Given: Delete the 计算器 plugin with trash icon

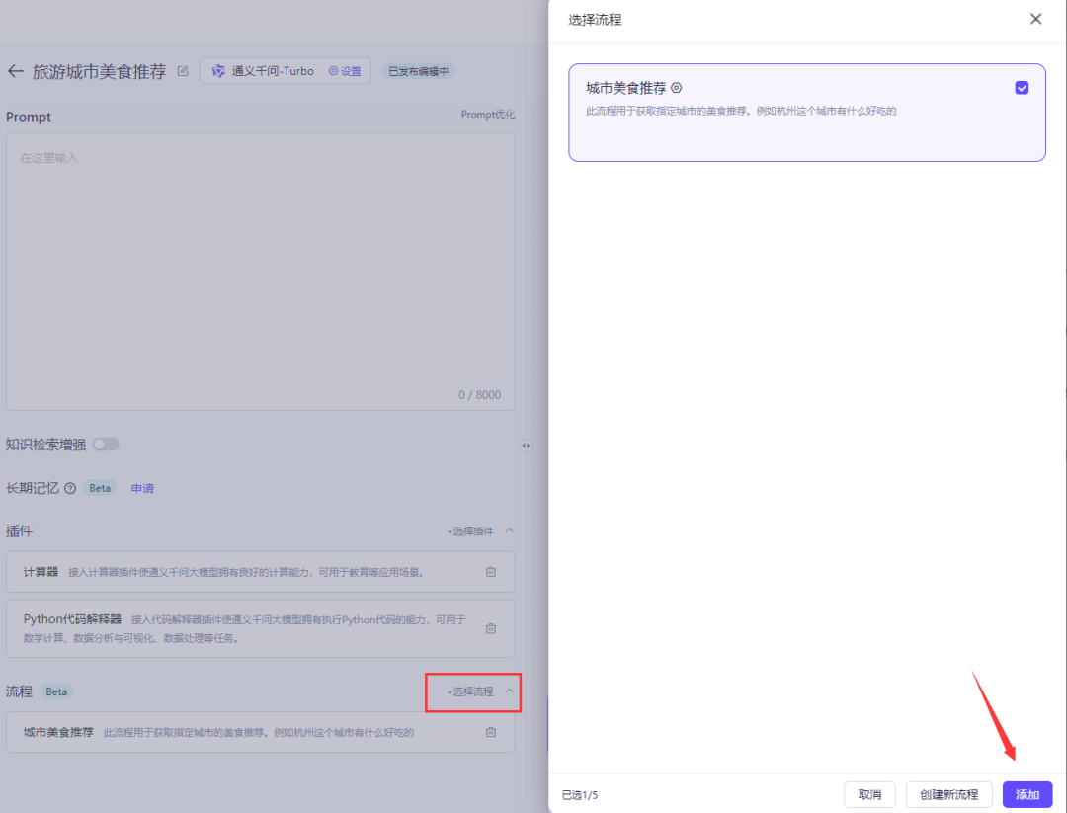Looking at the screenshot, I should tap(491, 572).
